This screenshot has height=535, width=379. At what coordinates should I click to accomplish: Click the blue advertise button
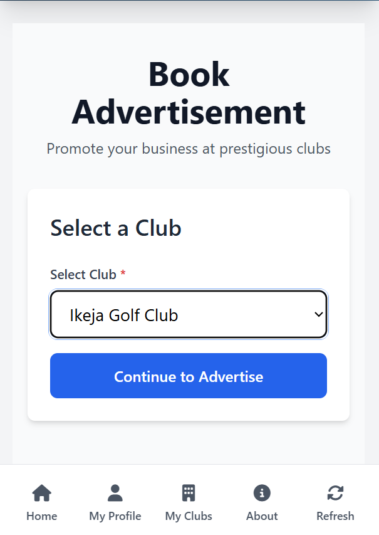(189, 376)
